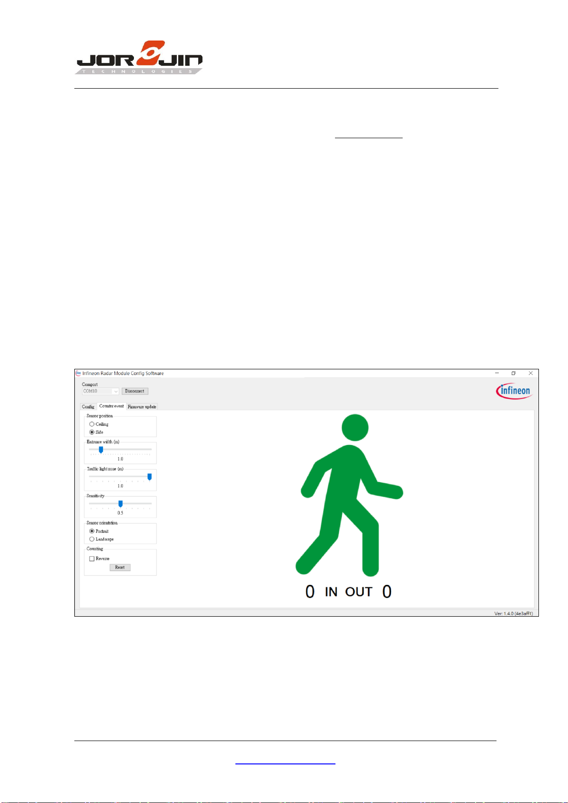Minimize the Infineon Radar config window
This screenshot has width=568, height=803.
(x=497, y=373)
